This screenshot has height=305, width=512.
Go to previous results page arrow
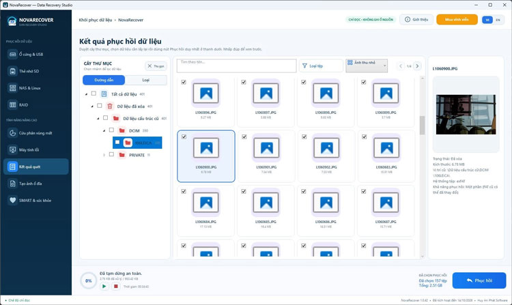401,66
